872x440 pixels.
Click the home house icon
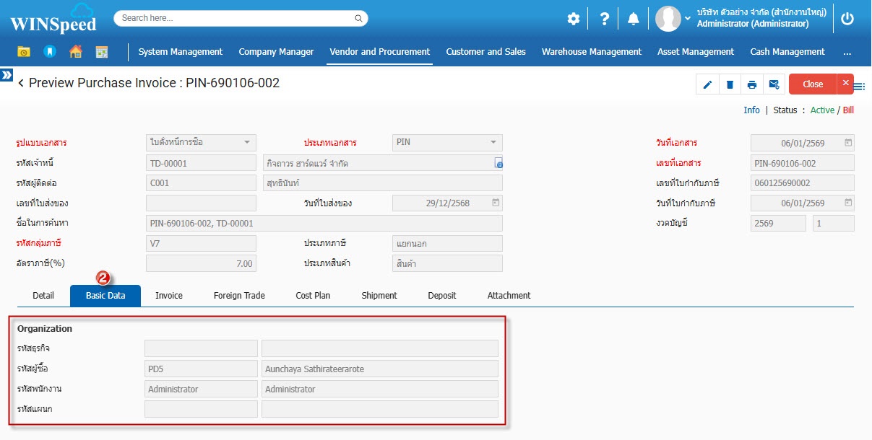76,52
